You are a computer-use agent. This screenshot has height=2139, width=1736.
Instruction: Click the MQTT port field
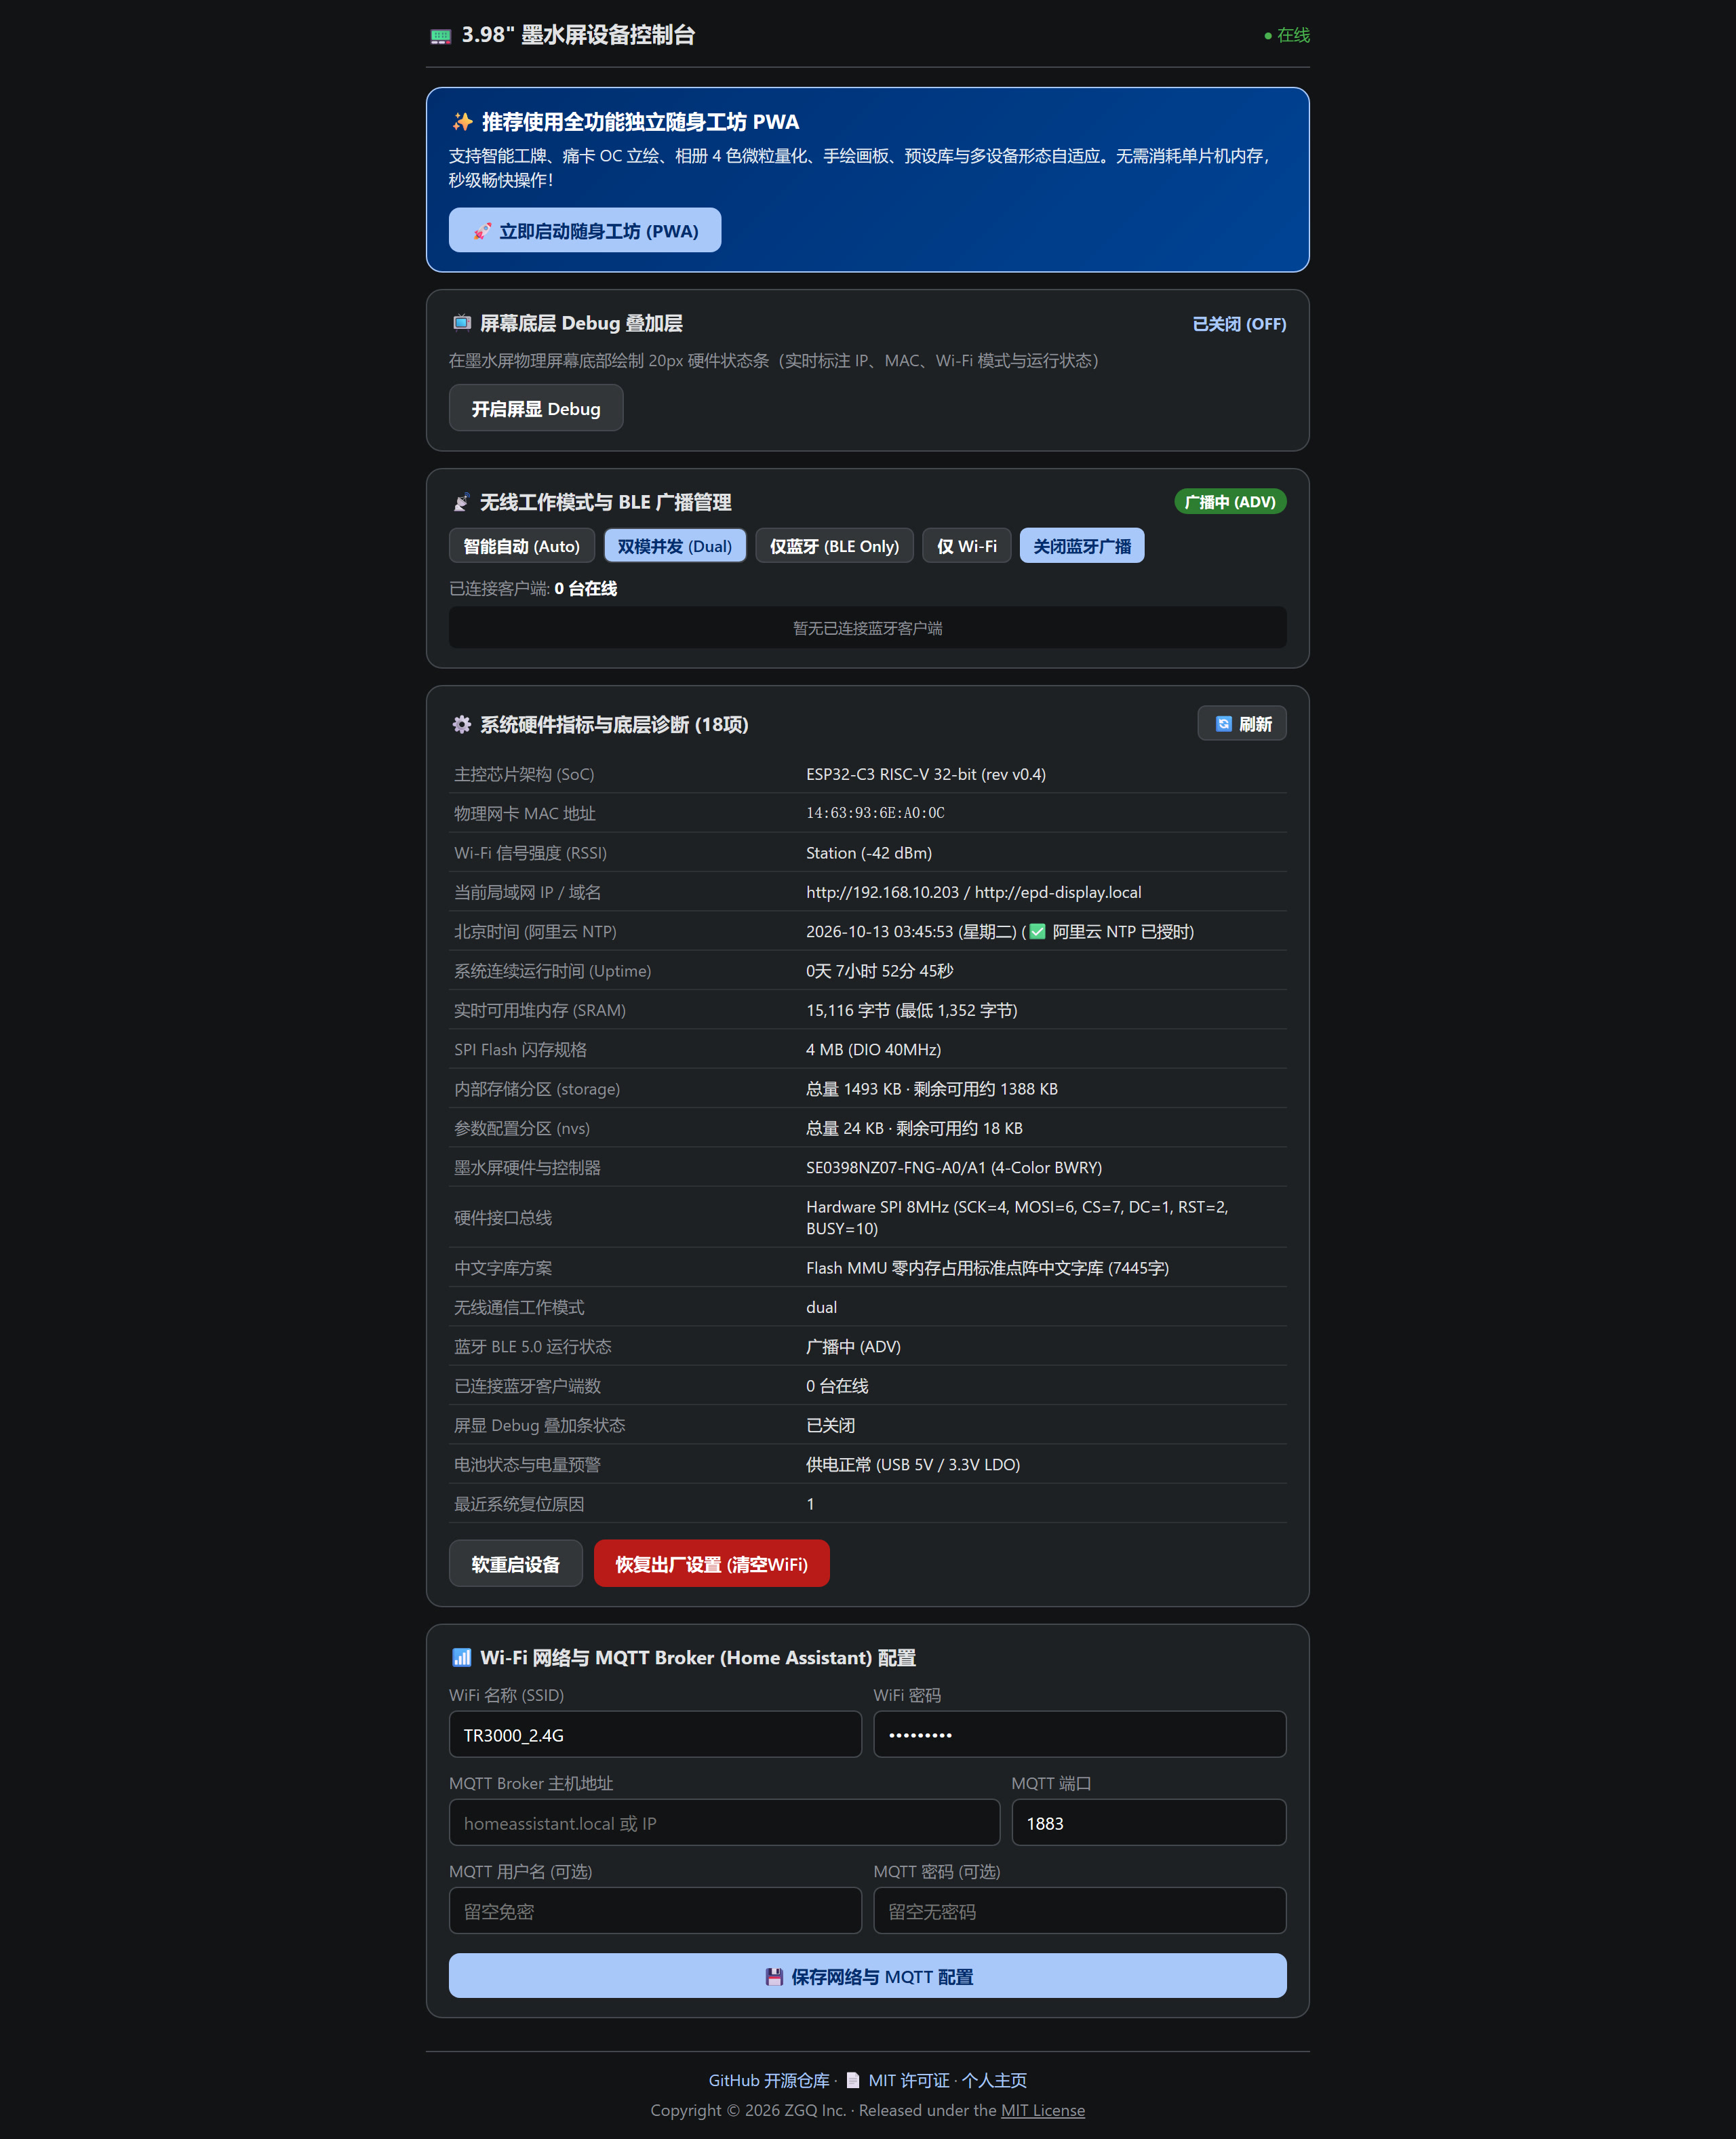1148,1822
